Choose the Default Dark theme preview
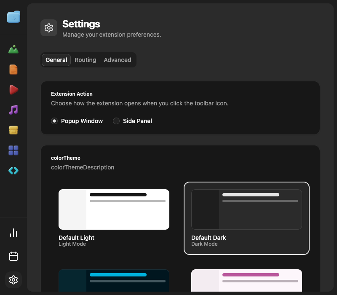 [246, 209]
